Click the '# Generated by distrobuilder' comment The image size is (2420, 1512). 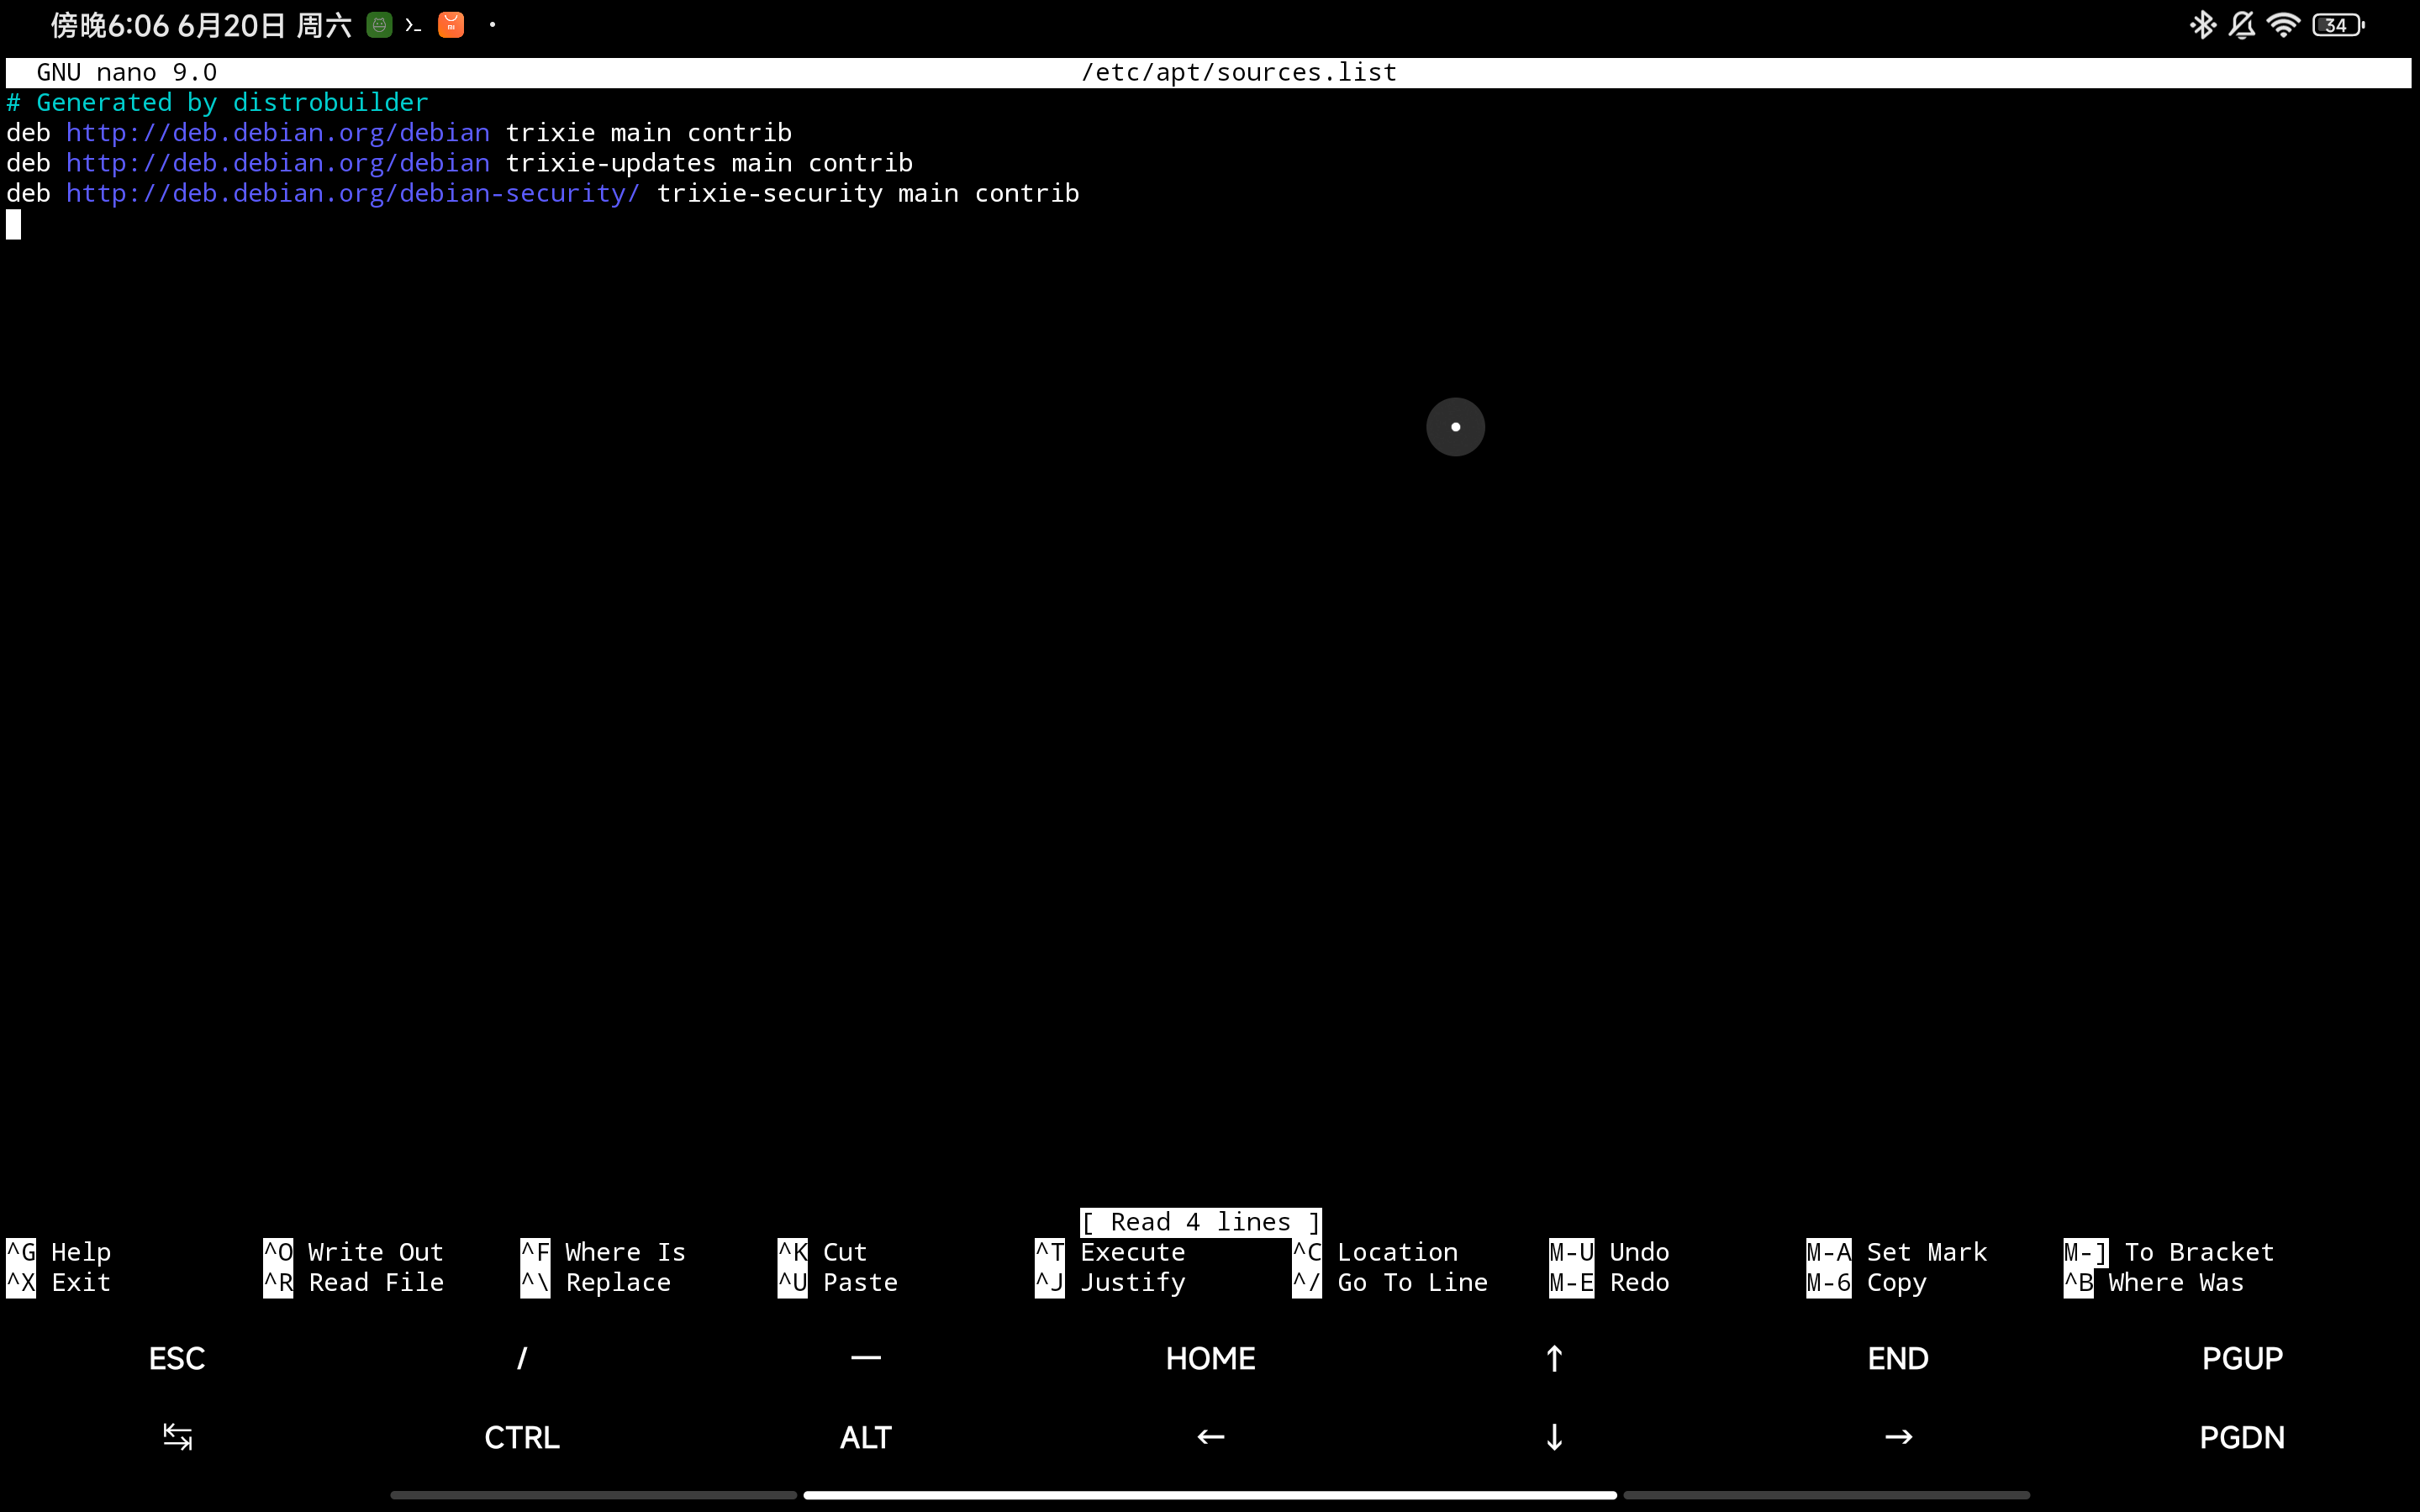pos(218,103)
